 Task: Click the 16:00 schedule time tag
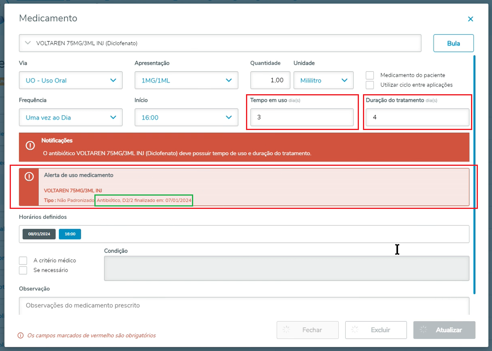click(x=70, y=234)
